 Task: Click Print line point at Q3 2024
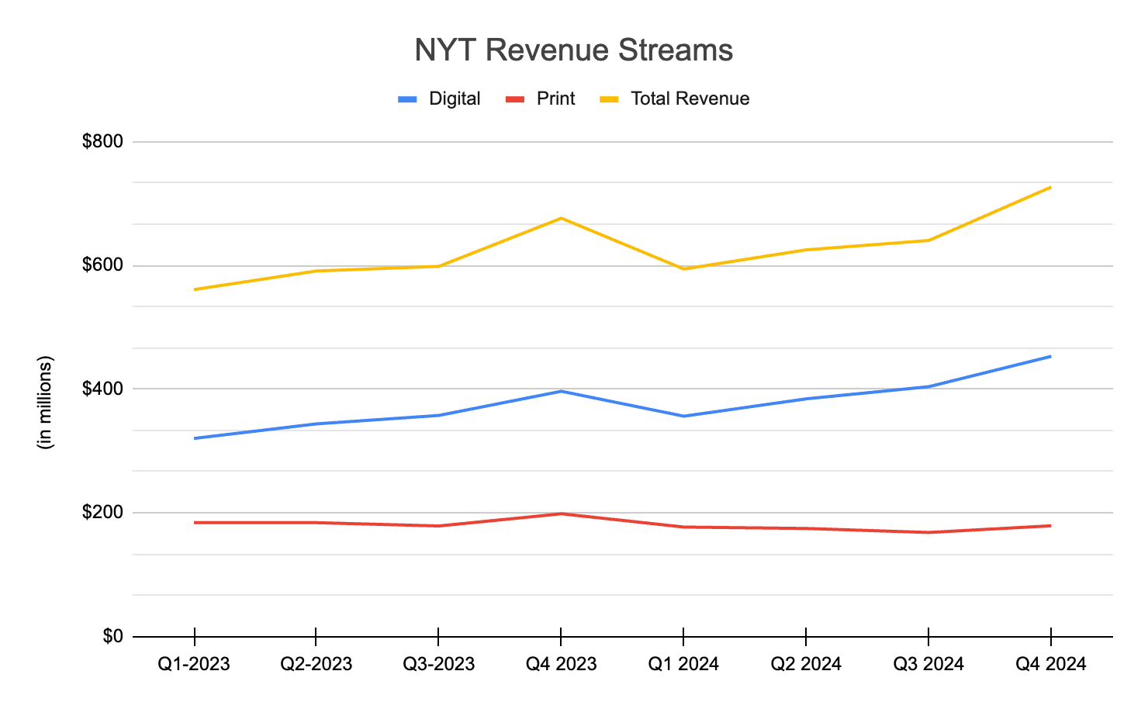coord(928,532)
